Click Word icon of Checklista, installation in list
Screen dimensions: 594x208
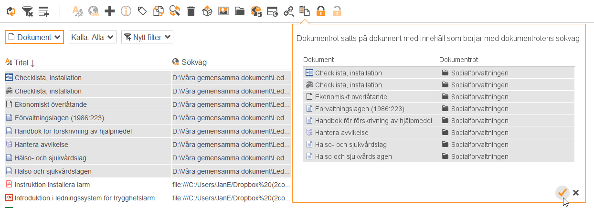pos(9,78)
